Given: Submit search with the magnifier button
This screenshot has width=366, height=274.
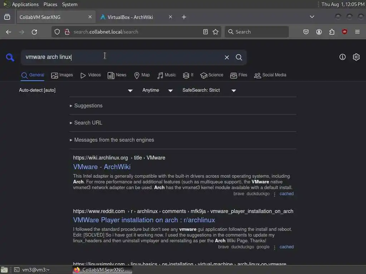Looking at the screenshot, I should (239, 57).
